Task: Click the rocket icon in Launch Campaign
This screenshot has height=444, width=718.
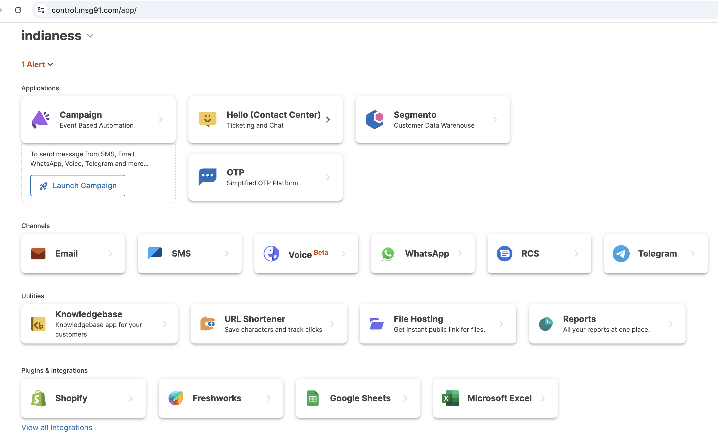Action: pyautogui.click(x=43, y=186)
